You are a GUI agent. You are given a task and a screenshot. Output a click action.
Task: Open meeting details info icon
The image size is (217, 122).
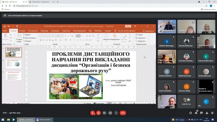(x=190, y=113)
